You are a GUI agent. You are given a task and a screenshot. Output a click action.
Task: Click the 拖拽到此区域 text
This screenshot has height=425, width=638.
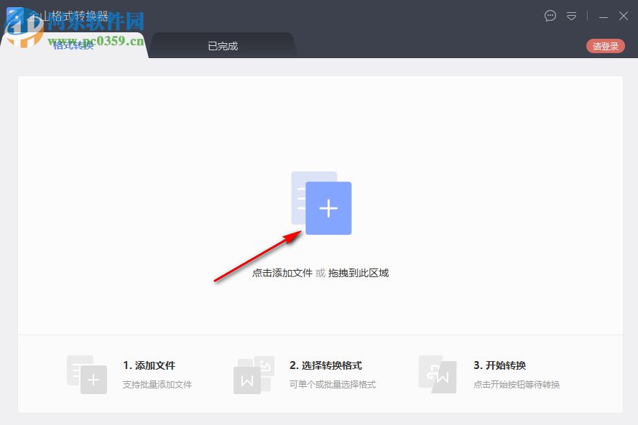(x=359, y=273)
